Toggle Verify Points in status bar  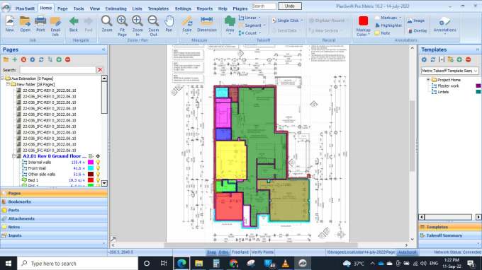coord(262,252)
